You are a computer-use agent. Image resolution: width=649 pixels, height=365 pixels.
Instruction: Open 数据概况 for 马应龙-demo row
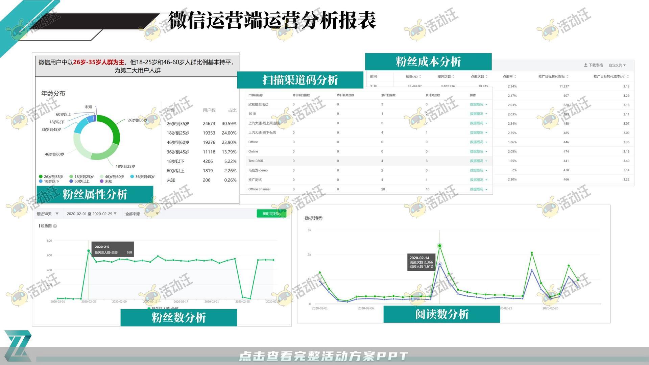pos(478,170)
